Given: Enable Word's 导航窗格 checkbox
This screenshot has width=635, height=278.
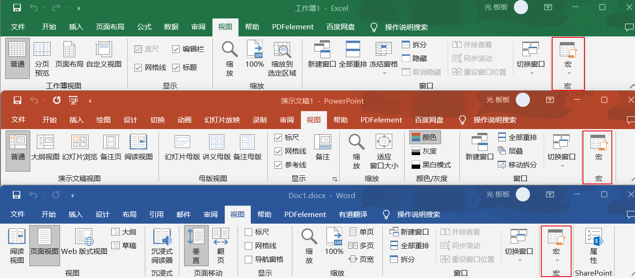Looking at the screenshot, I should tap(248, 260).
